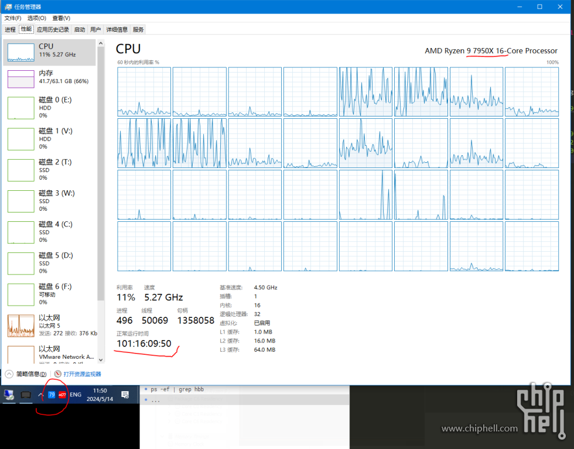The image size is (574, 449).
Task: Click the ENG input language indicator
Action: tap(76, 395)
